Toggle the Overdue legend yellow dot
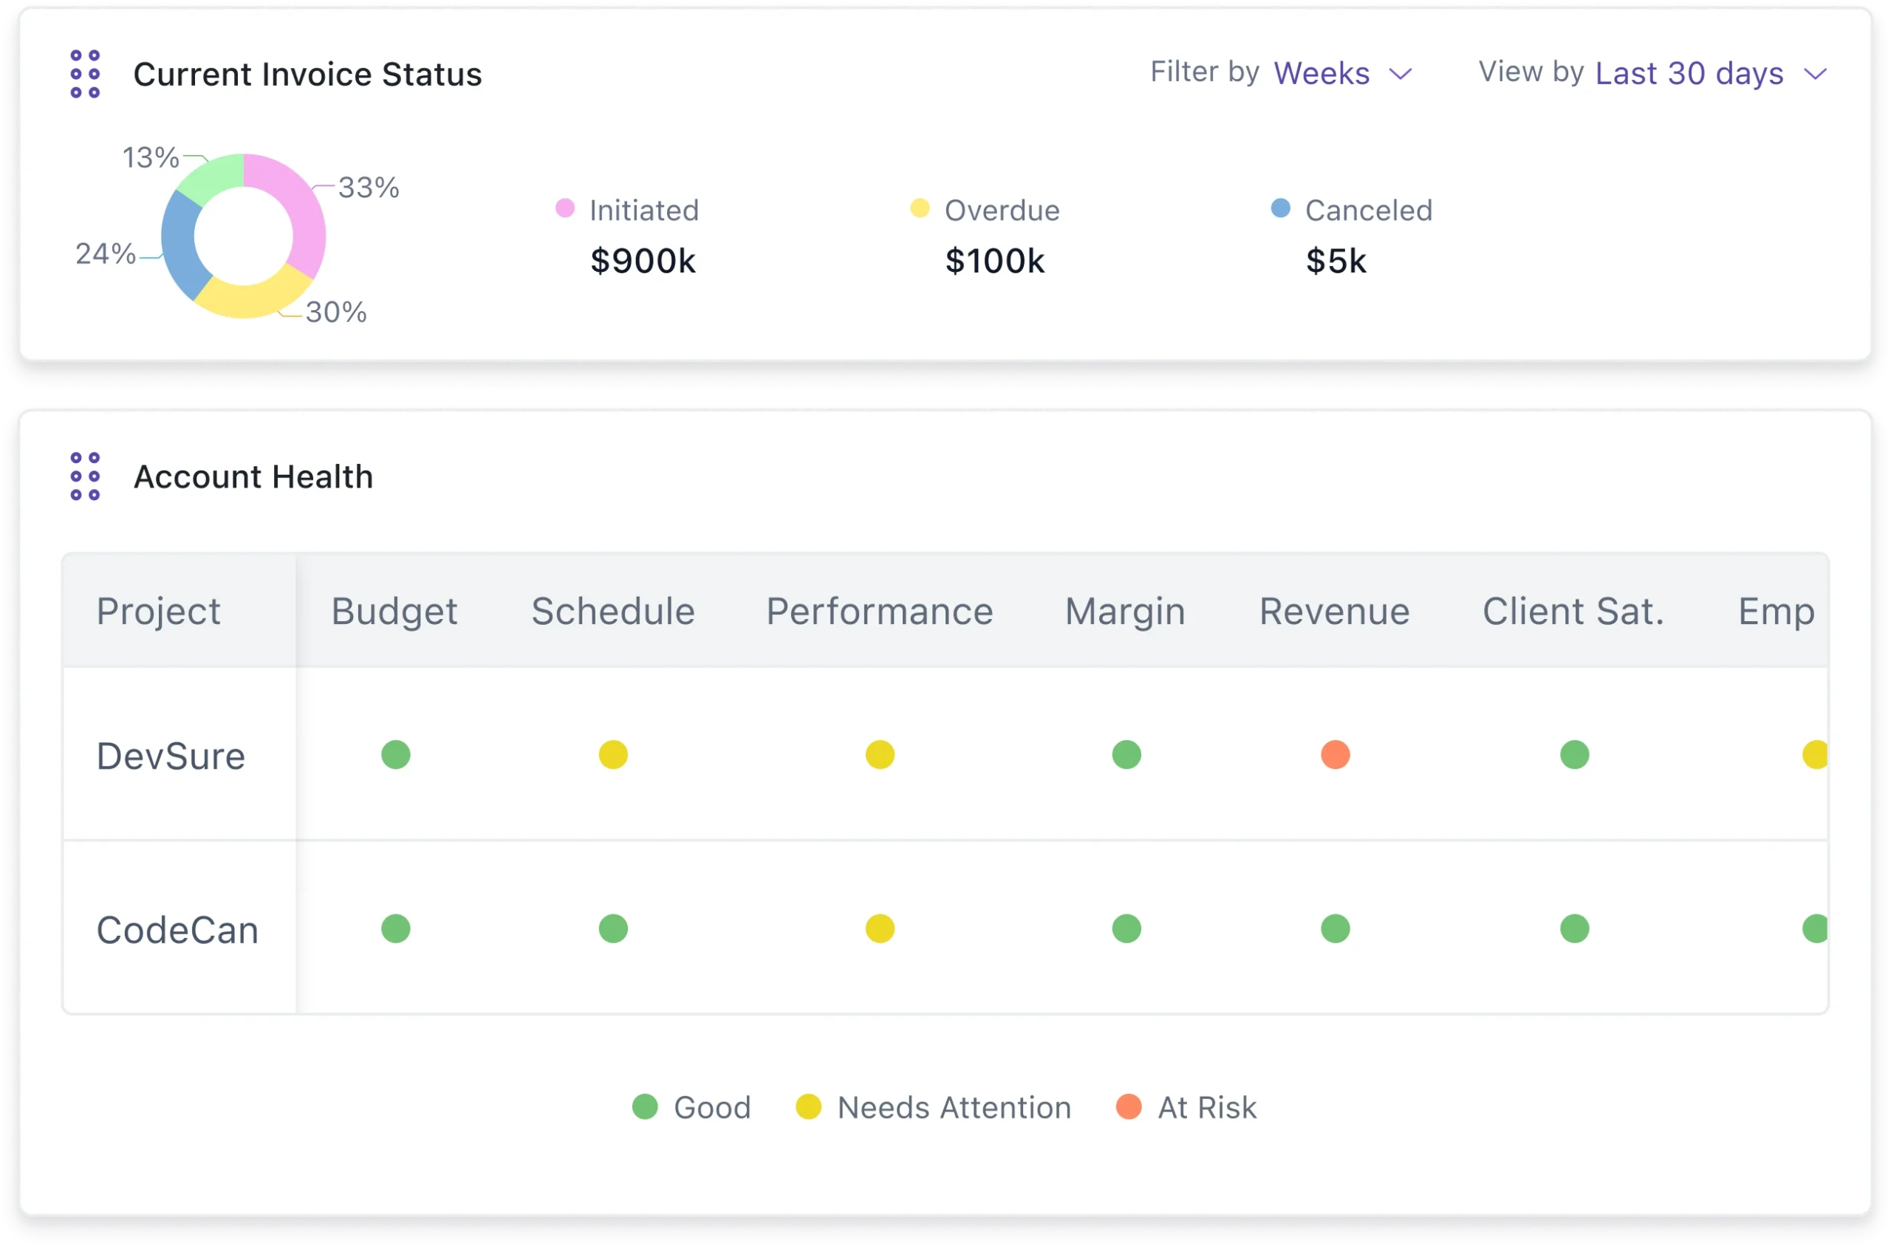Screen dimensions: 1891x1246 pos(920,208)
